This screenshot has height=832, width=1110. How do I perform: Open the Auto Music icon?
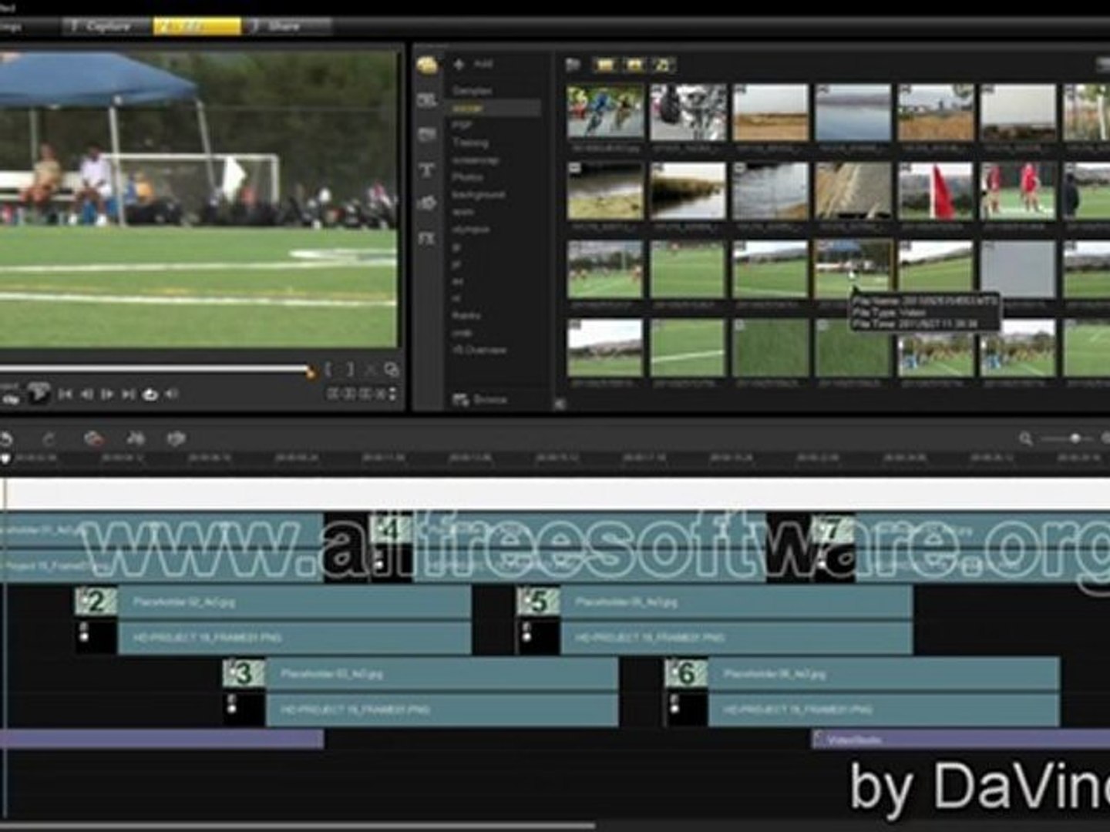tap(176, 439)
